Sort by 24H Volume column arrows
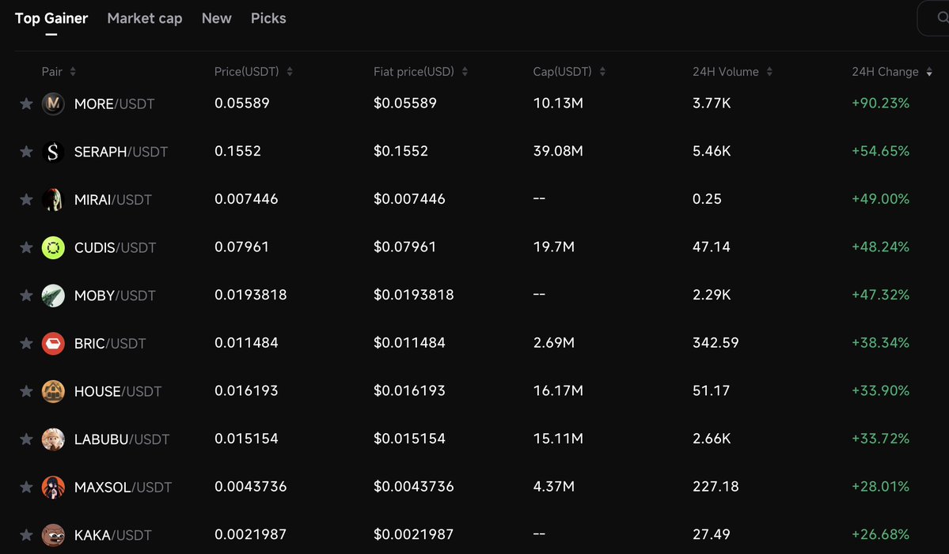This screenshot has height=554, width=949. pyautogui.click(x=769, y=72)
